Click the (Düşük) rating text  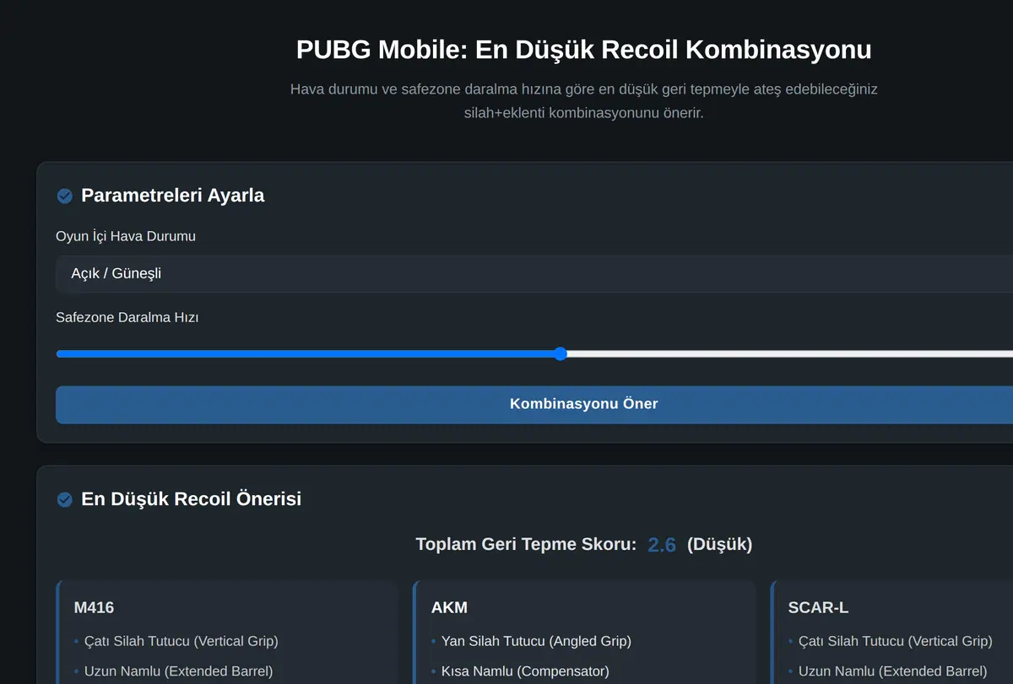719,545
